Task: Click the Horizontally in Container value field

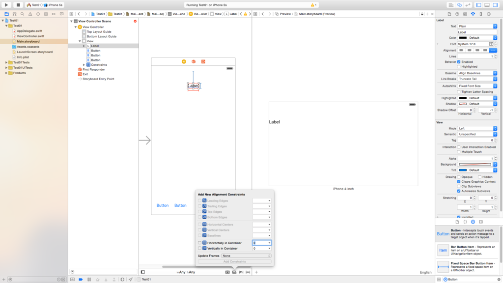Action: pyautogui.click(x=262, y=243)
